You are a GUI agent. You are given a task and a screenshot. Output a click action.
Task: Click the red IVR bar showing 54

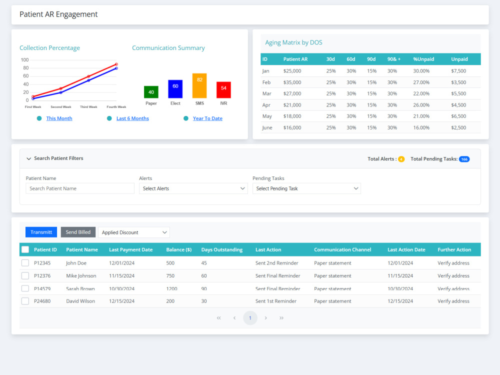[223, 90]
